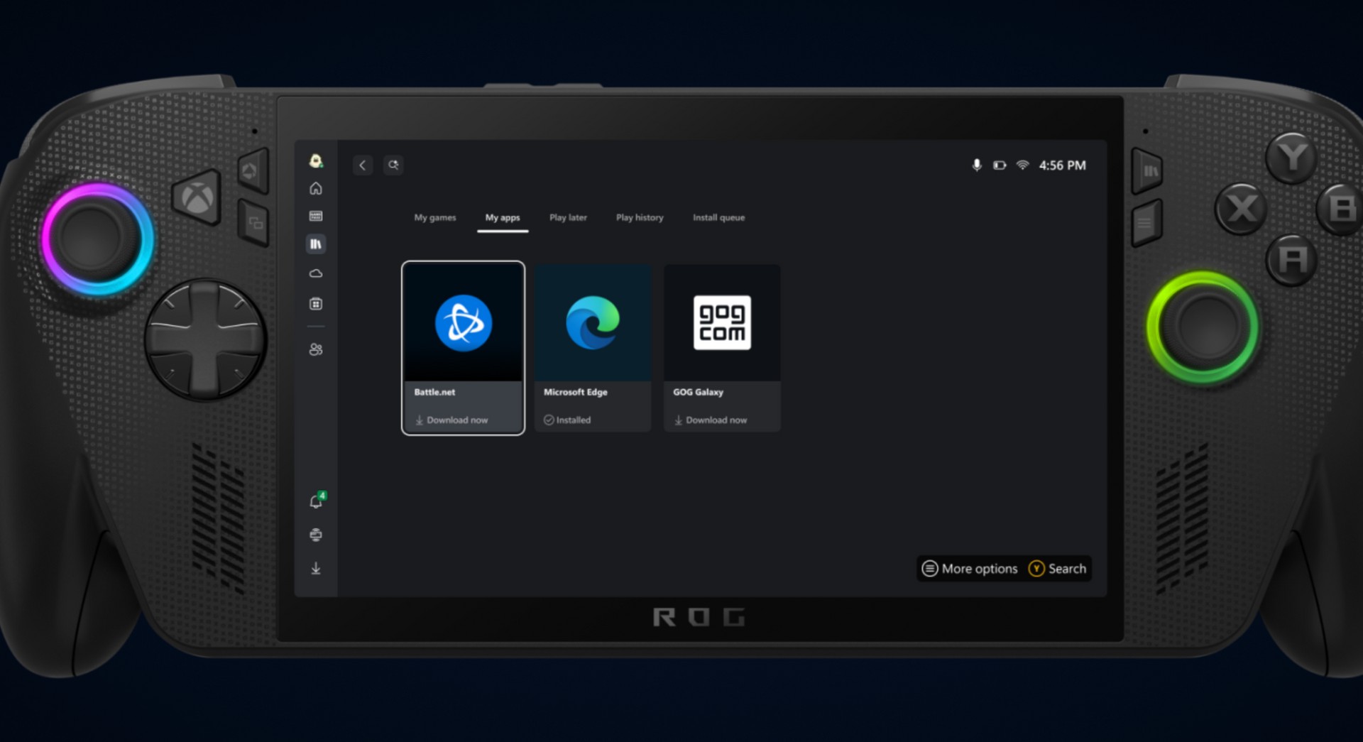Open the Install queue tab

(x=718, y=217)
